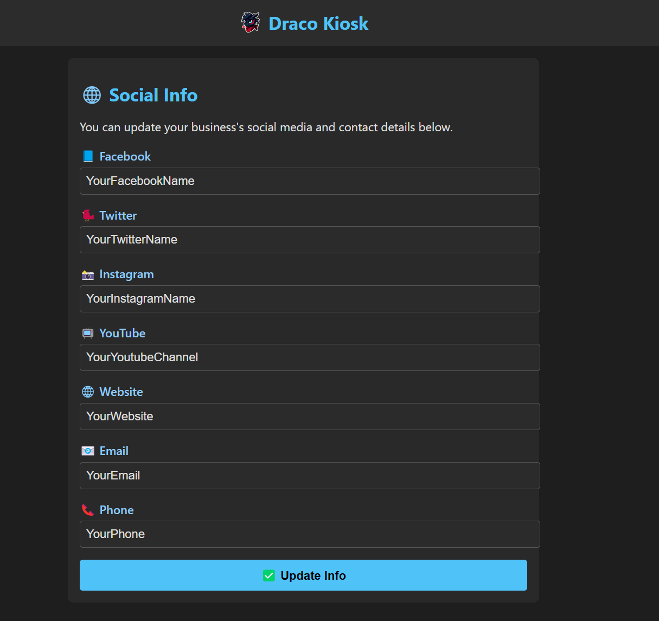Click the envelope Email icon
Image resolution: width=659 pixels, height=621 pixels.
tap(88, 451)
